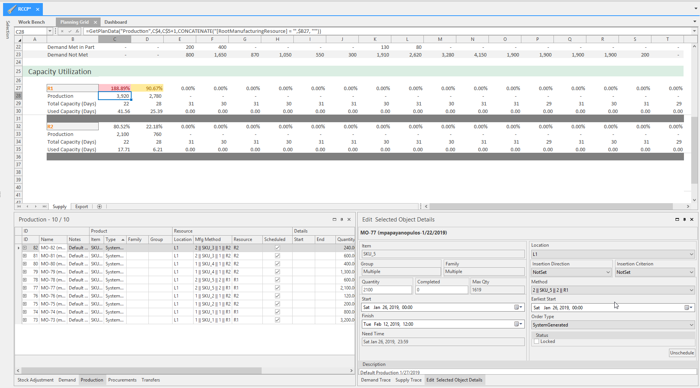This screenshot has width=700, height=388.
Task: Close the RCCP document tab
Action: tap(37, 9)
